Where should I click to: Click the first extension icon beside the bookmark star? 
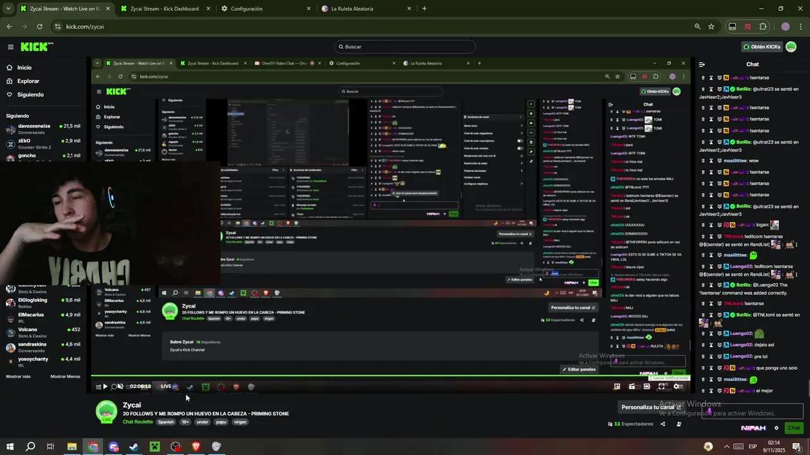tap(732, 27)
